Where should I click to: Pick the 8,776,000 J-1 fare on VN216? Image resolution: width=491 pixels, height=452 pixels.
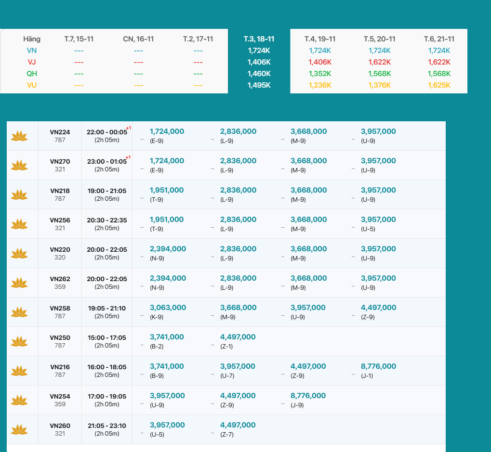[x=378, y=366]
